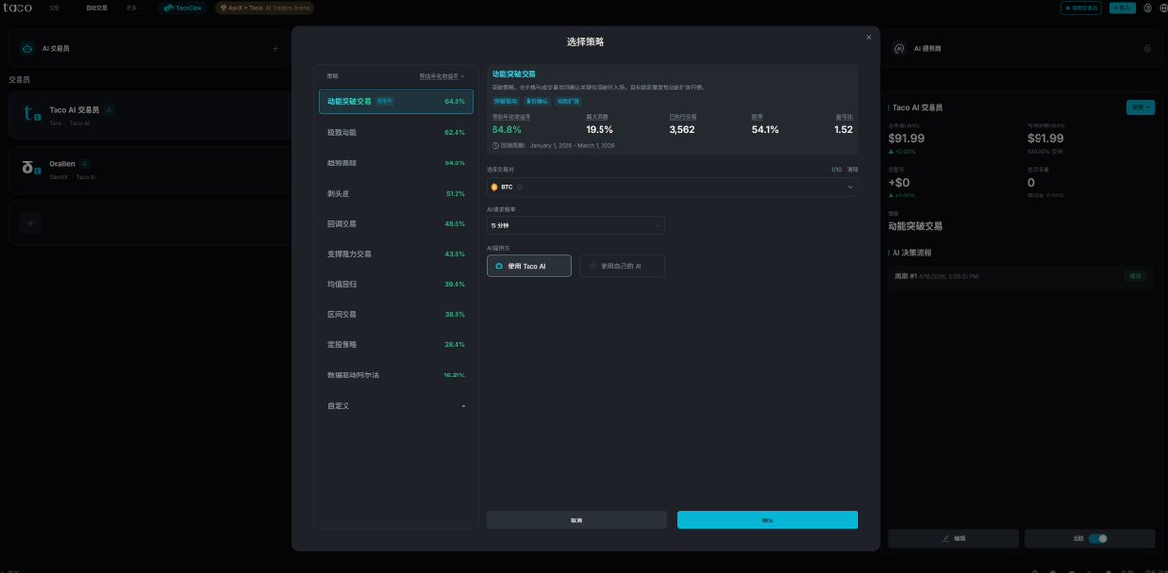Open ApeX × Taco AI Traders Arena banner
Viewport: 1168px width, 573px height.
click(x=265, y=7)
